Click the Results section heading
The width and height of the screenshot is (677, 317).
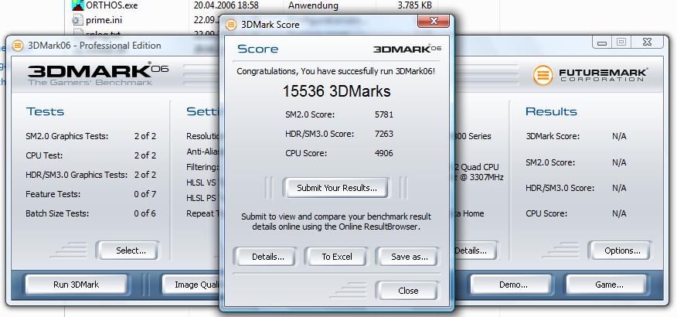[551, 111]
